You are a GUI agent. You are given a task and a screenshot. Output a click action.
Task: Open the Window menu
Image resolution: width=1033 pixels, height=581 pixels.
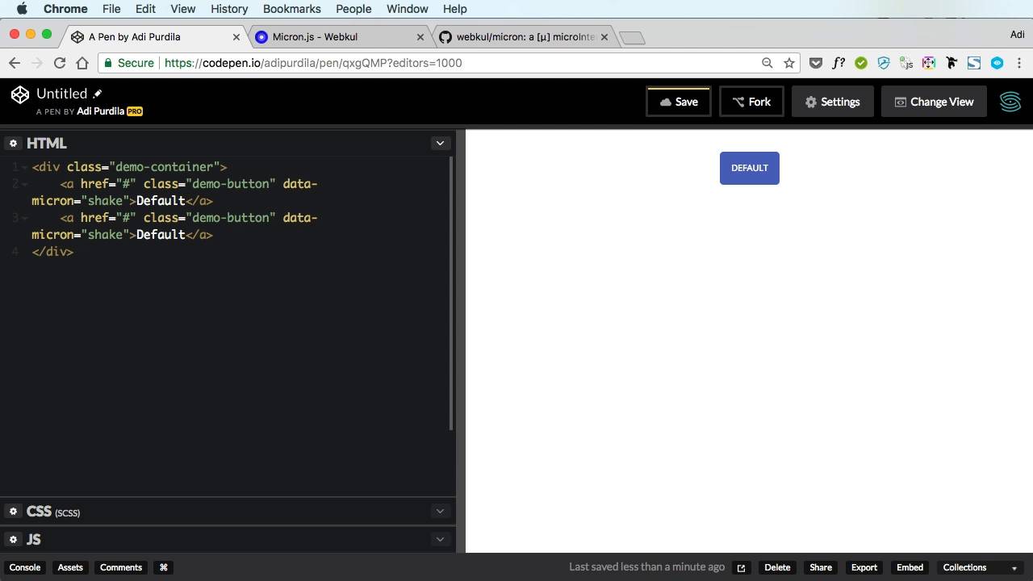[407, 9]
